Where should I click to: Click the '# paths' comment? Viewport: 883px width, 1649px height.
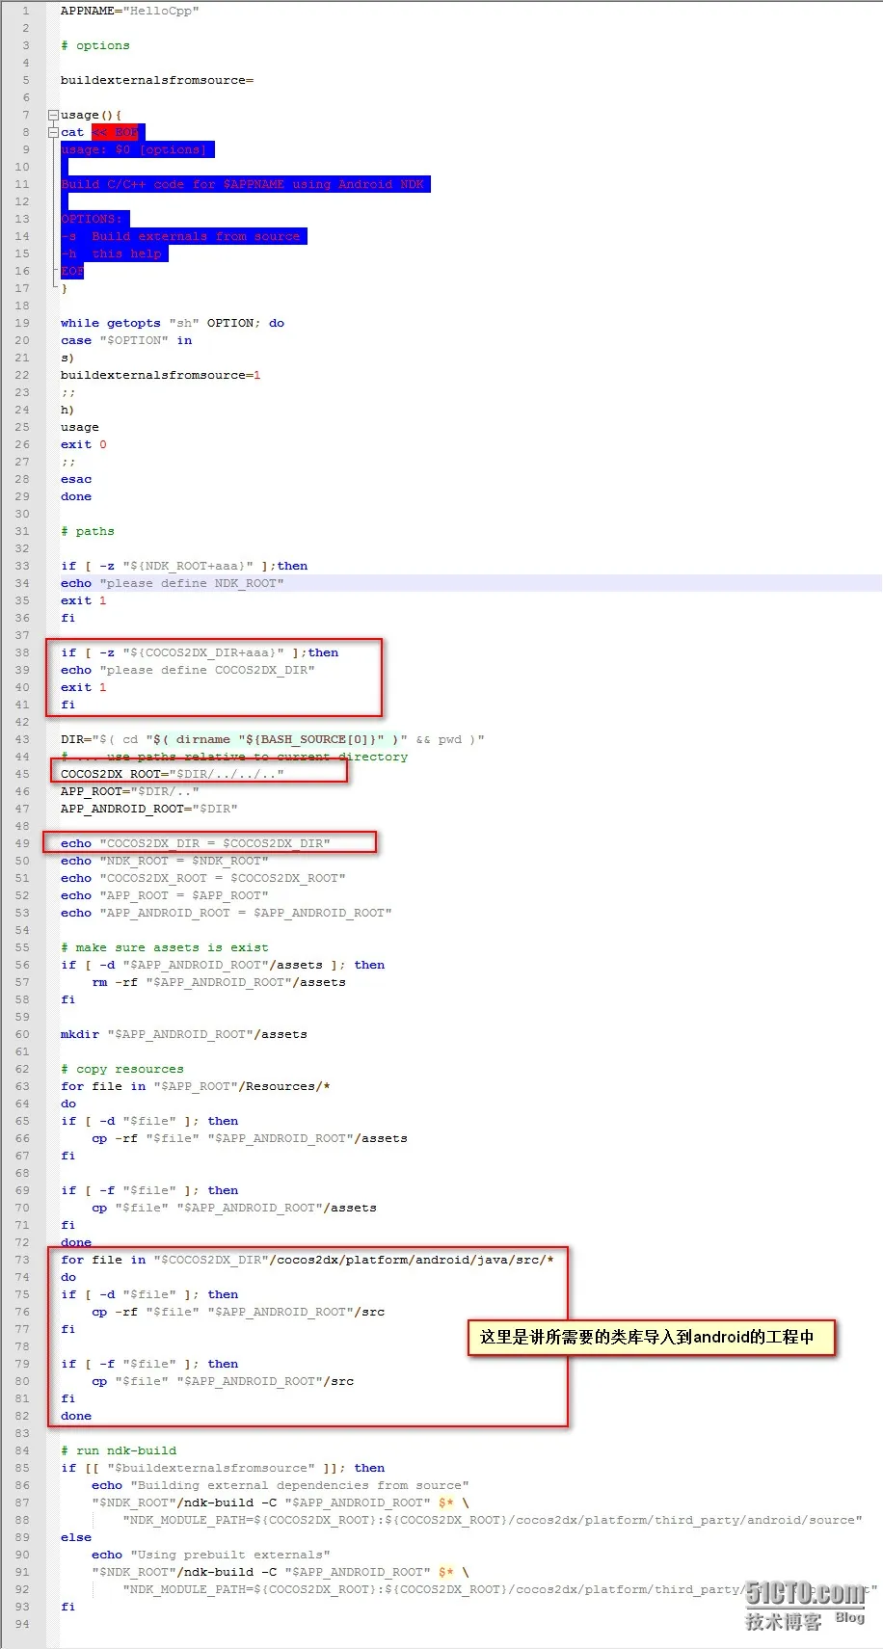tap(88, 532)
